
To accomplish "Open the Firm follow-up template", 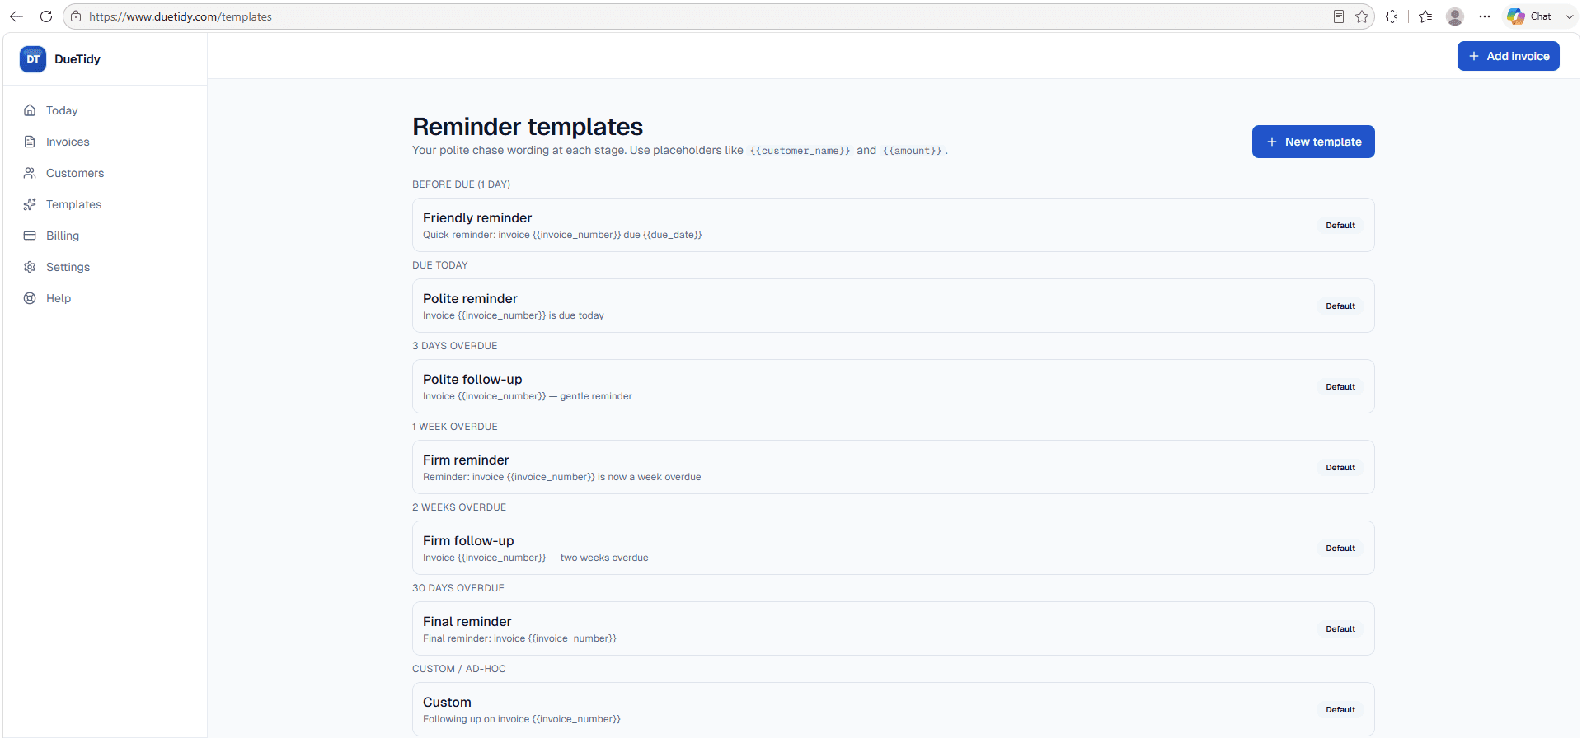I will pos(893,548).
